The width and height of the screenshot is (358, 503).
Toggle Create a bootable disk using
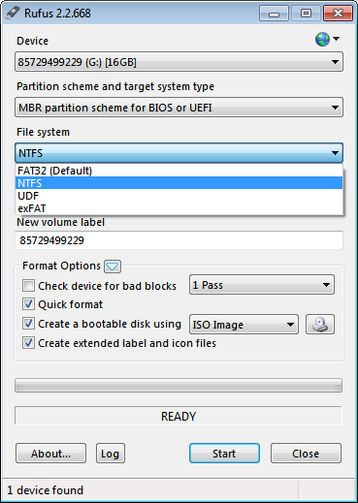[x=28, y=324]
